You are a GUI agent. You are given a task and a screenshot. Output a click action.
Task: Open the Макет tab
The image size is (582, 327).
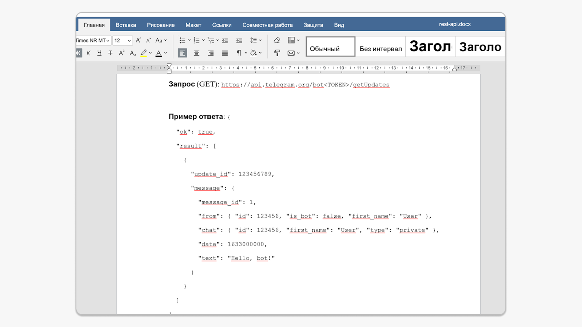194,25
